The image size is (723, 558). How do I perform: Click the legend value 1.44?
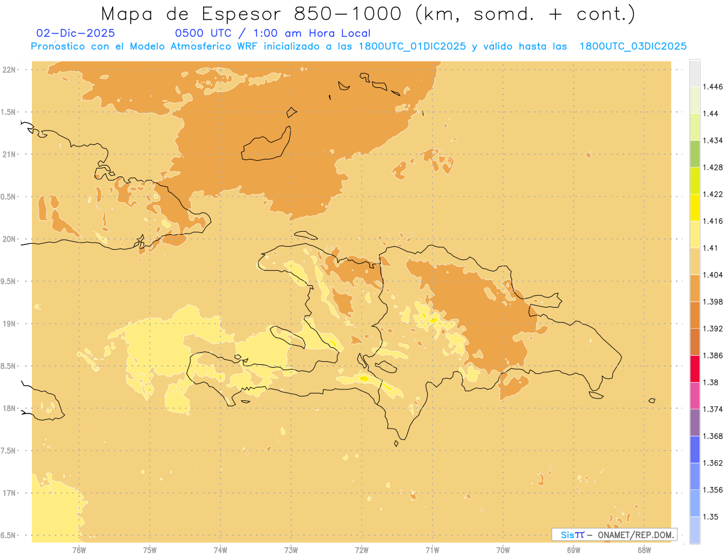click(x=710, y=114)
